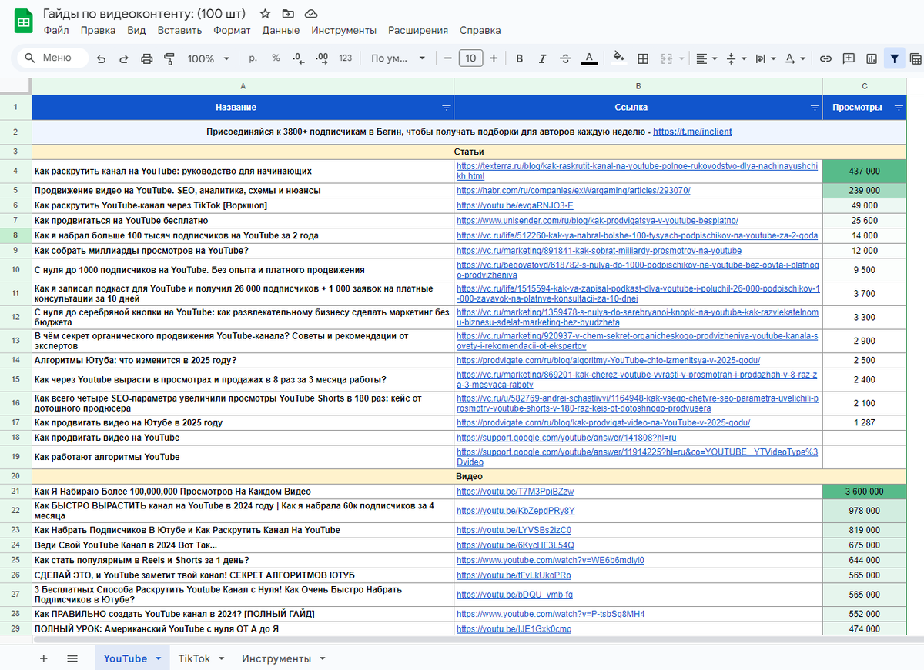Open vertical align dropdown
Viewport: 924px width, 670px height.
pyautogui.click(x=735, y=58)
